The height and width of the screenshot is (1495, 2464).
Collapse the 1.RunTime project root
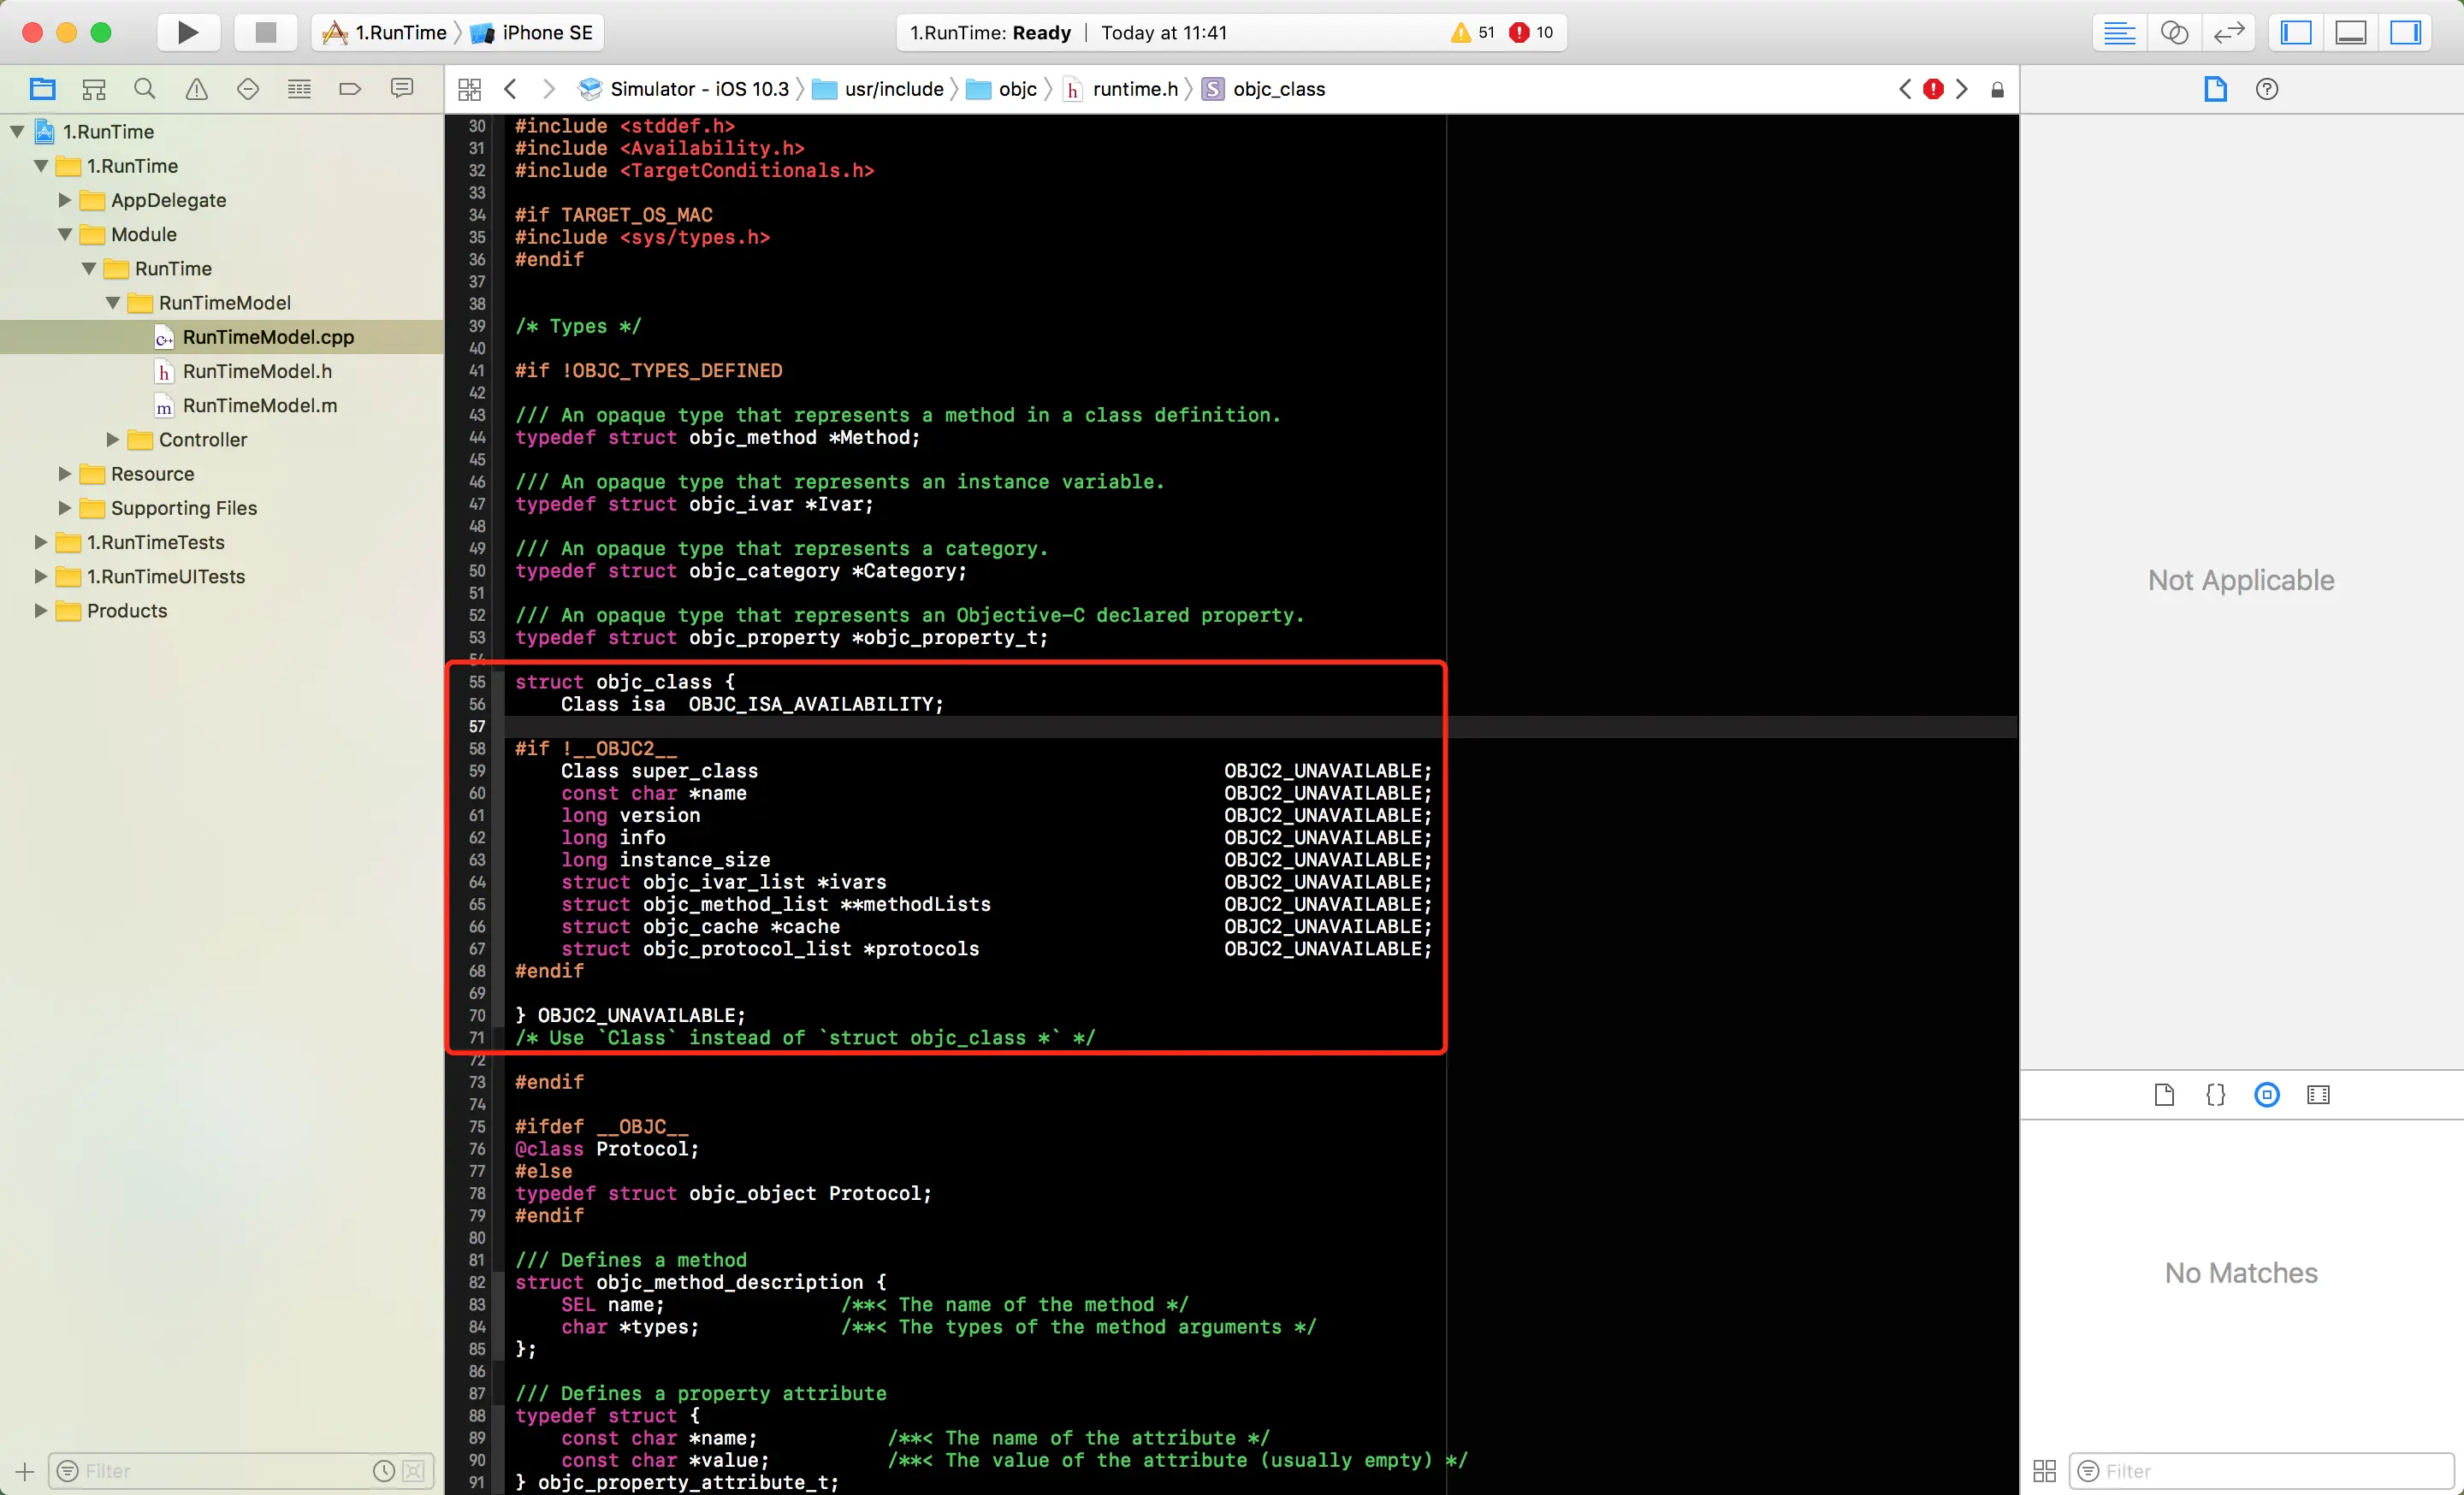click(17, 131)
